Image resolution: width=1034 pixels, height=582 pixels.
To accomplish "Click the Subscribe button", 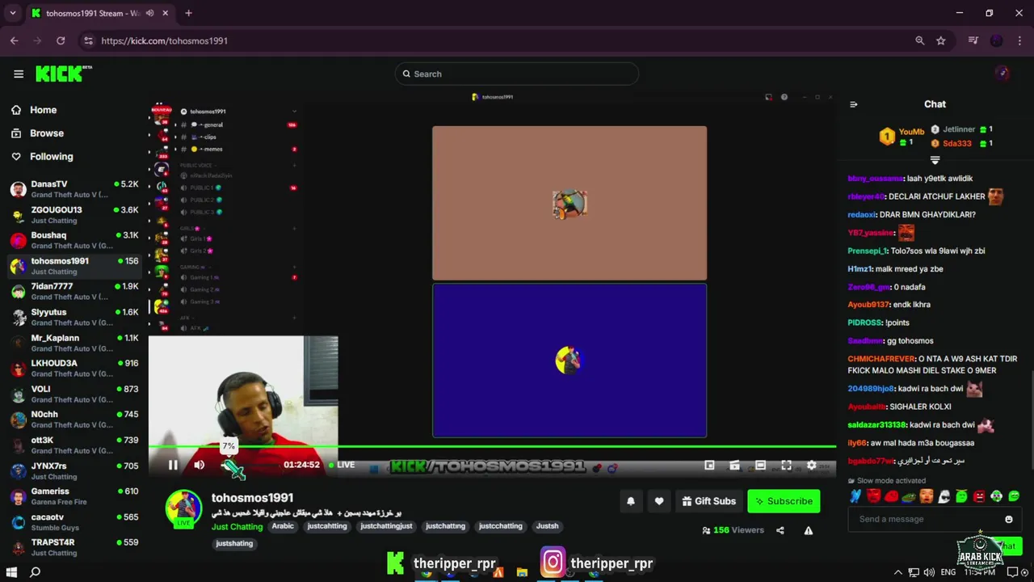I will (784, 501).
